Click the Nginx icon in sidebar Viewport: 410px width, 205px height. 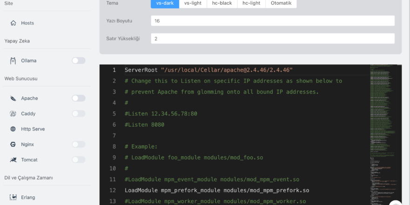[13, 144]
